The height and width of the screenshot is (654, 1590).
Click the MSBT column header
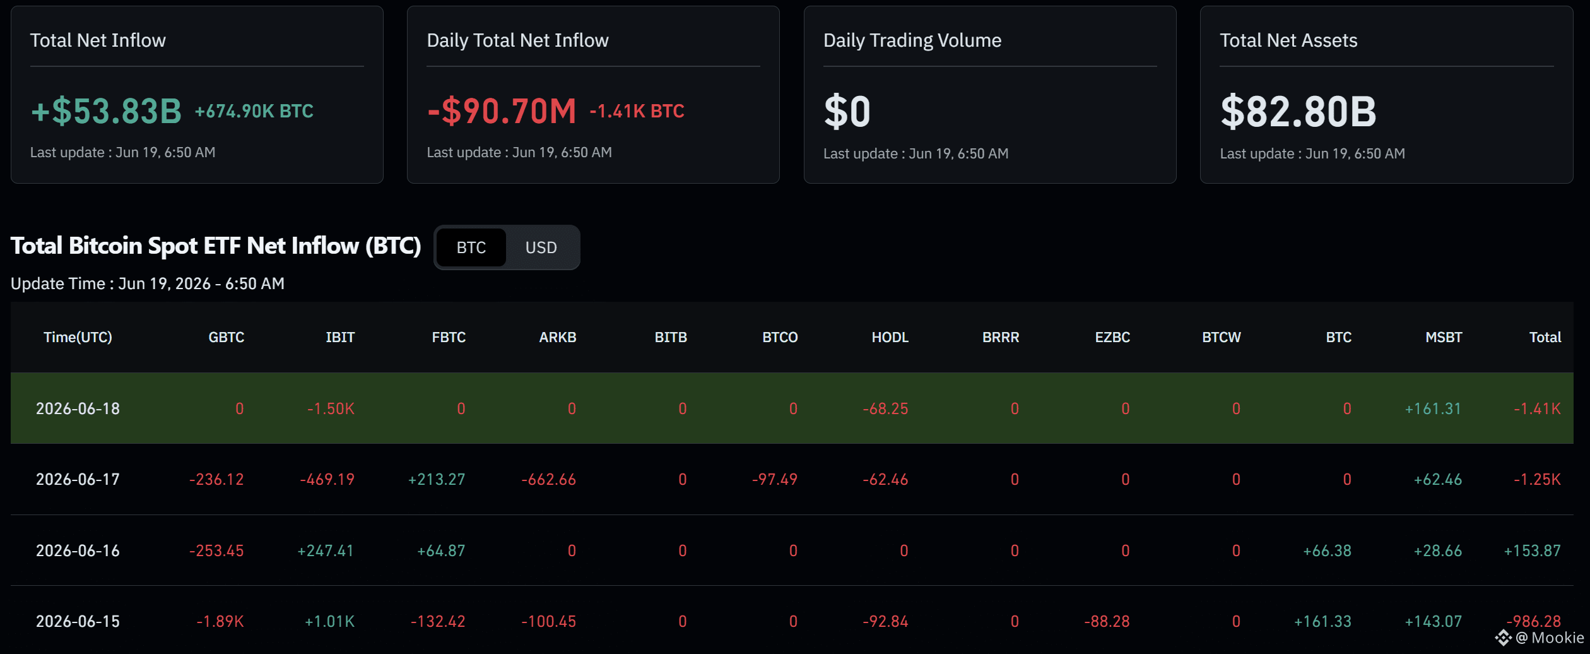tap(1444, 337)
